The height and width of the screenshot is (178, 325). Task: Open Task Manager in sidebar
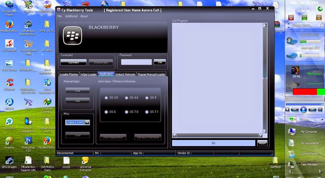click(x=303, y=165)
